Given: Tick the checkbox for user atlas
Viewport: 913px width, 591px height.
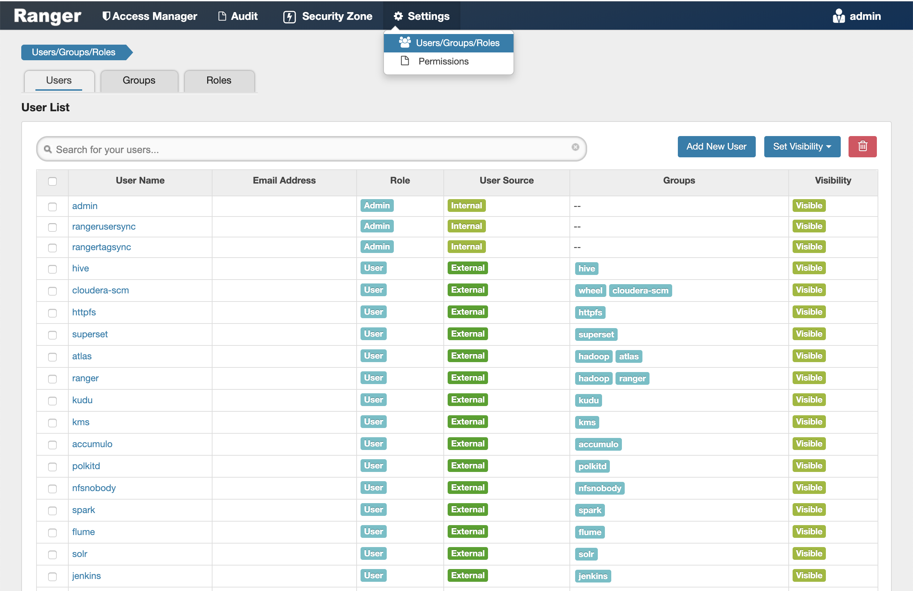Looking at the screenshot, I should click(x=52, y=356).
